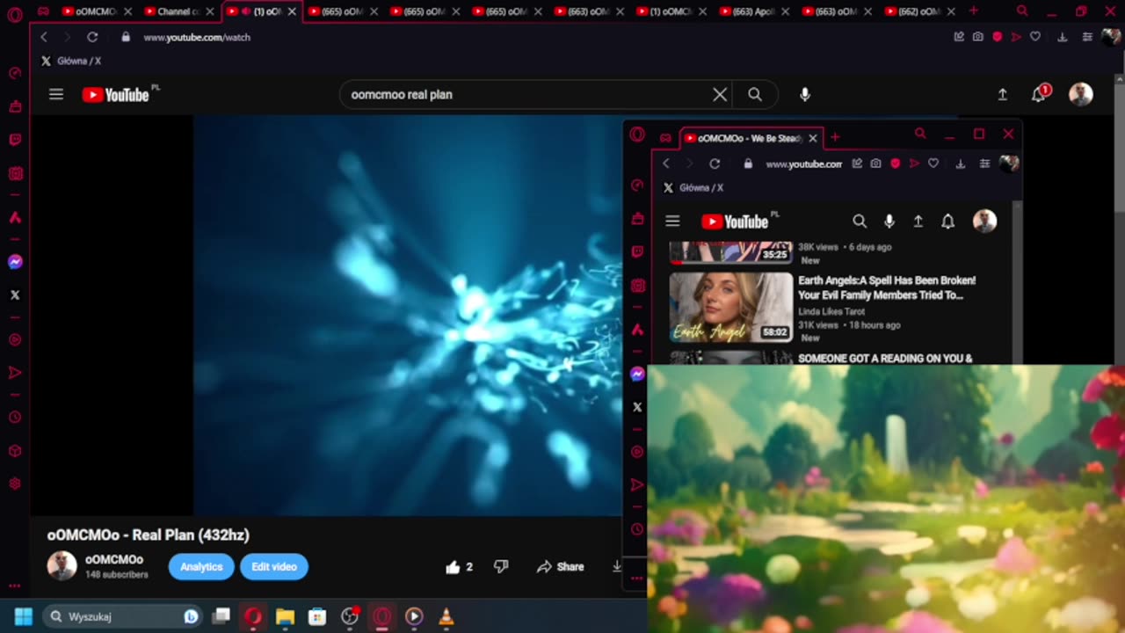Open VLC media player from taskbar
Viewport: 1125px width, 633px height.
tap(446, 616)
